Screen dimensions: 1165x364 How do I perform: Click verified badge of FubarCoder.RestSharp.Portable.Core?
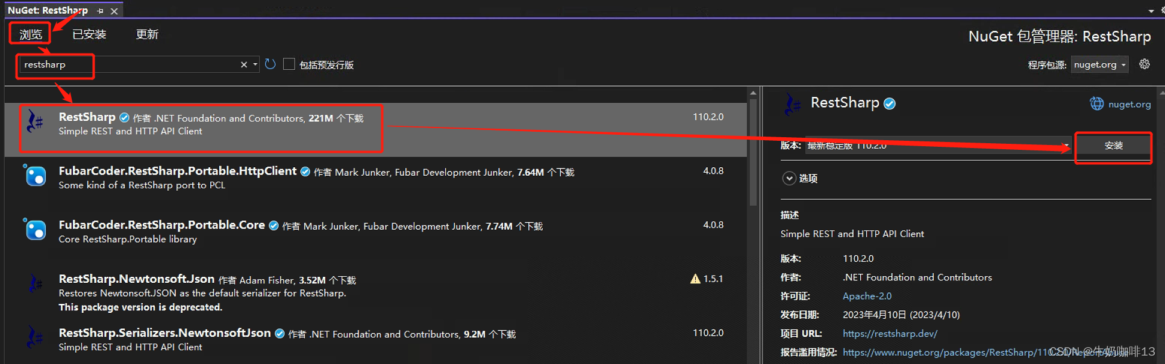(x=273, y=226)
